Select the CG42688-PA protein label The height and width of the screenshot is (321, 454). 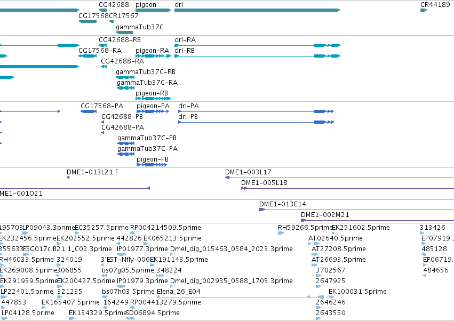coord(123,127)
